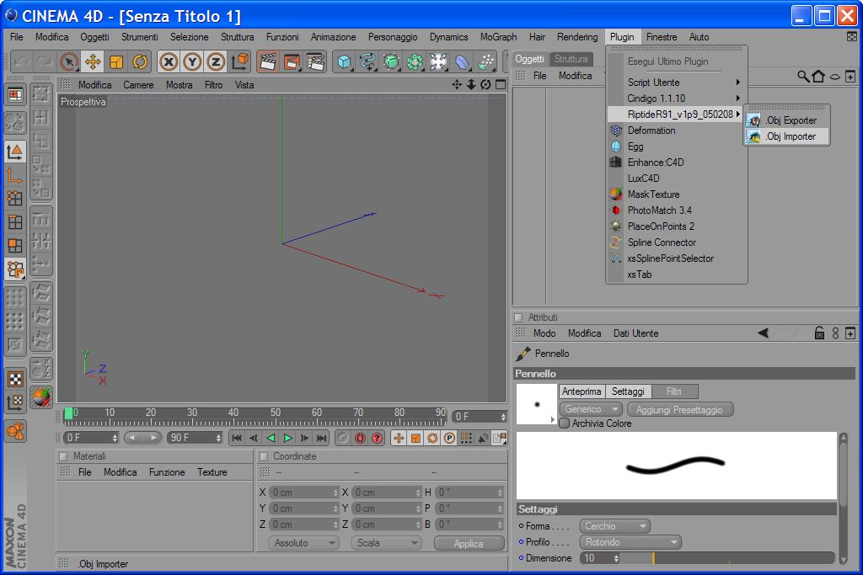Play the animation forward
Image resolution: width=863 pixels, height=575 pixels.
pos(287,438)
